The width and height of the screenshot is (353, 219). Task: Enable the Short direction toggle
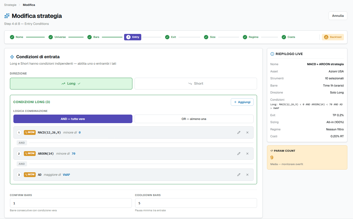196,84
